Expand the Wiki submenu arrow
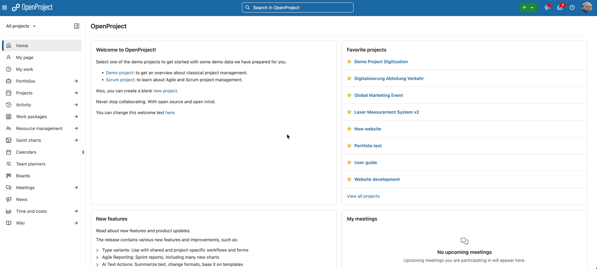This screenshot has height=269, width=597. click(76, 223)
